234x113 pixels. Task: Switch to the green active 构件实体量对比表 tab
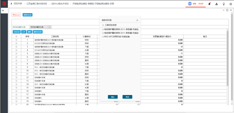19,27
